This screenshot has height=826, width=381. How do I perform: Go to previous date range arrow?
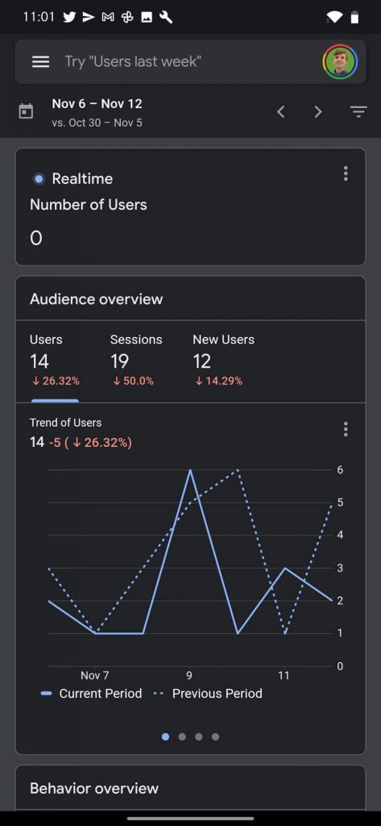tap(281, 111)
